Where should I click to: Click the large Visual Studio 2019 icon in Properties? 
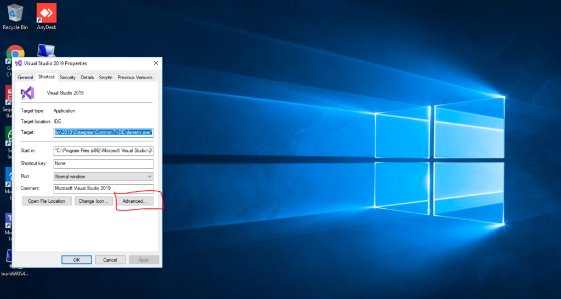tap(27, 93)
